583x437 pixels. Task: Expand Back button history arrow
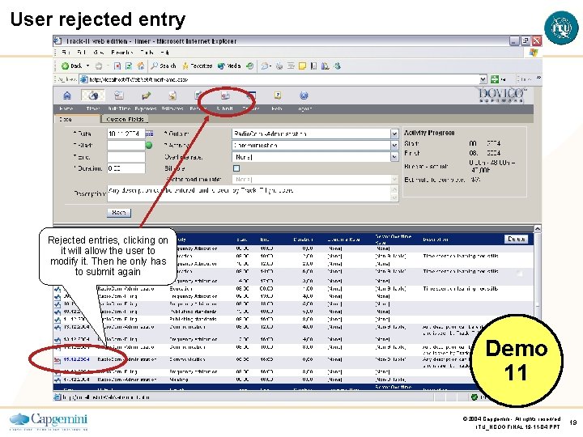tap(88, 66)
